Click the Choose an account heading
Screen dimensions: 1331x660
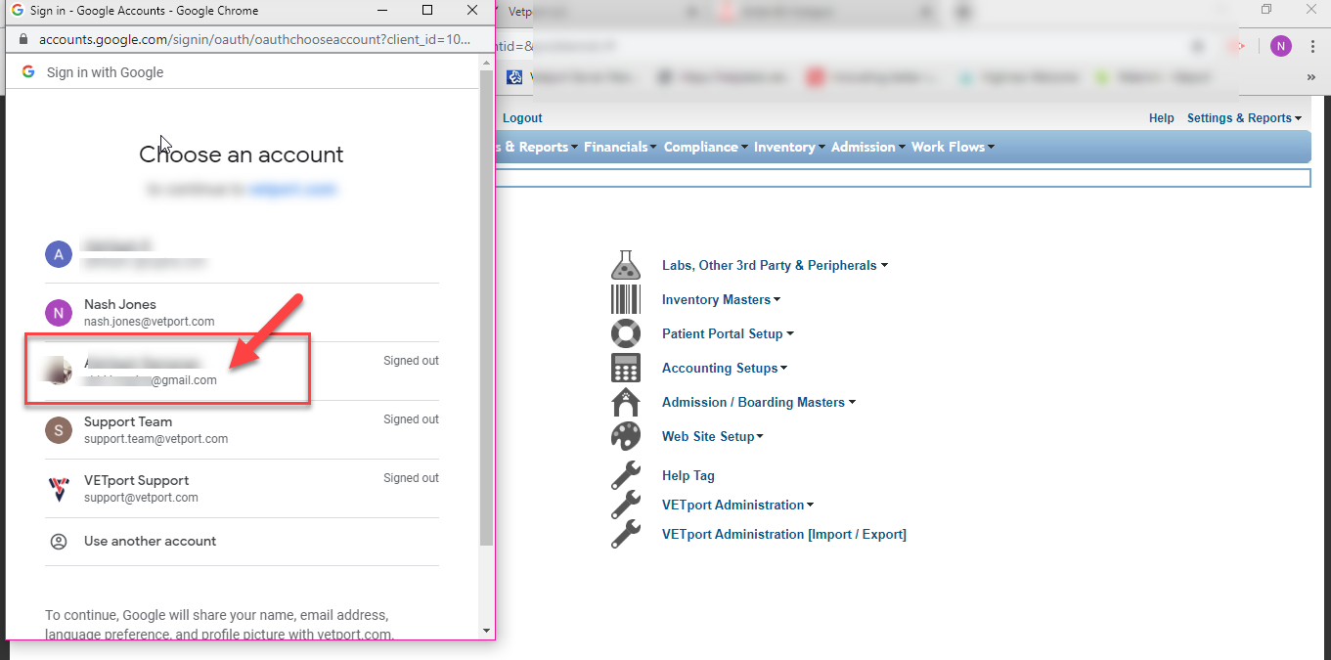click(242, 154)
